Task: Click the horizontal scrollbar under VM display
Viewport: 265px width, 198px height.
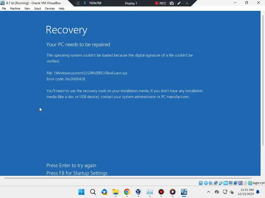Action: click(128, 178)
